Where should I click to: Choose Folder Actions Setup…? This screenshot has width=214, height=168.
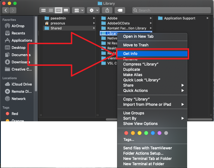(152, 153)
